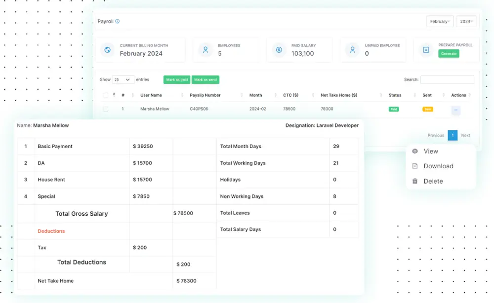Open the three-dot Actions button for Marsha Mellow
This screenshot has width=494, height=303.
[x=455, y=111]
